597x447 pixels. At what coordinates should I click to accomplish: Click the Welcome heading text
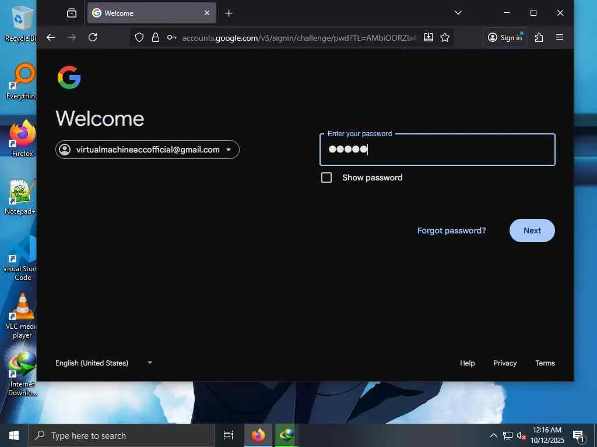100,119
